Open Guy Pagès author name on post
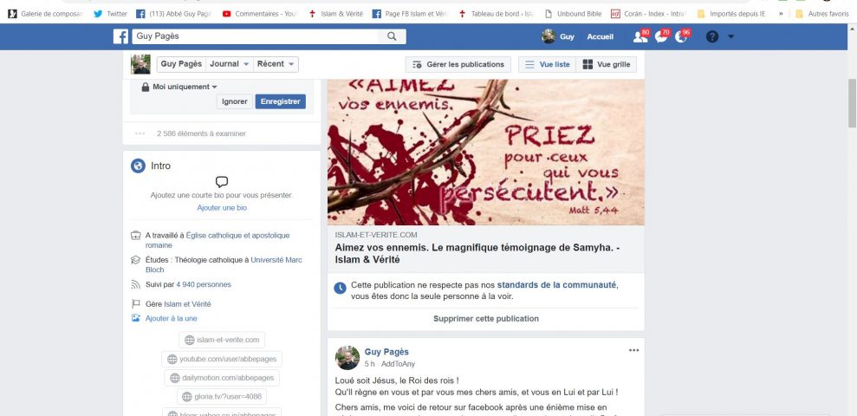Screen dimensions: 857x416 point(386,352)
